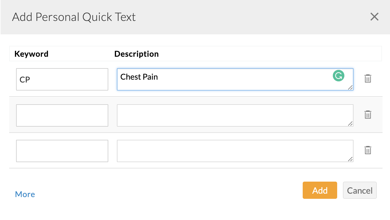Image resolution: width=390 pixels, height=220 pixels.
Task: Open the Grammarly suggestions icon
Action: (x=339, y=76)
